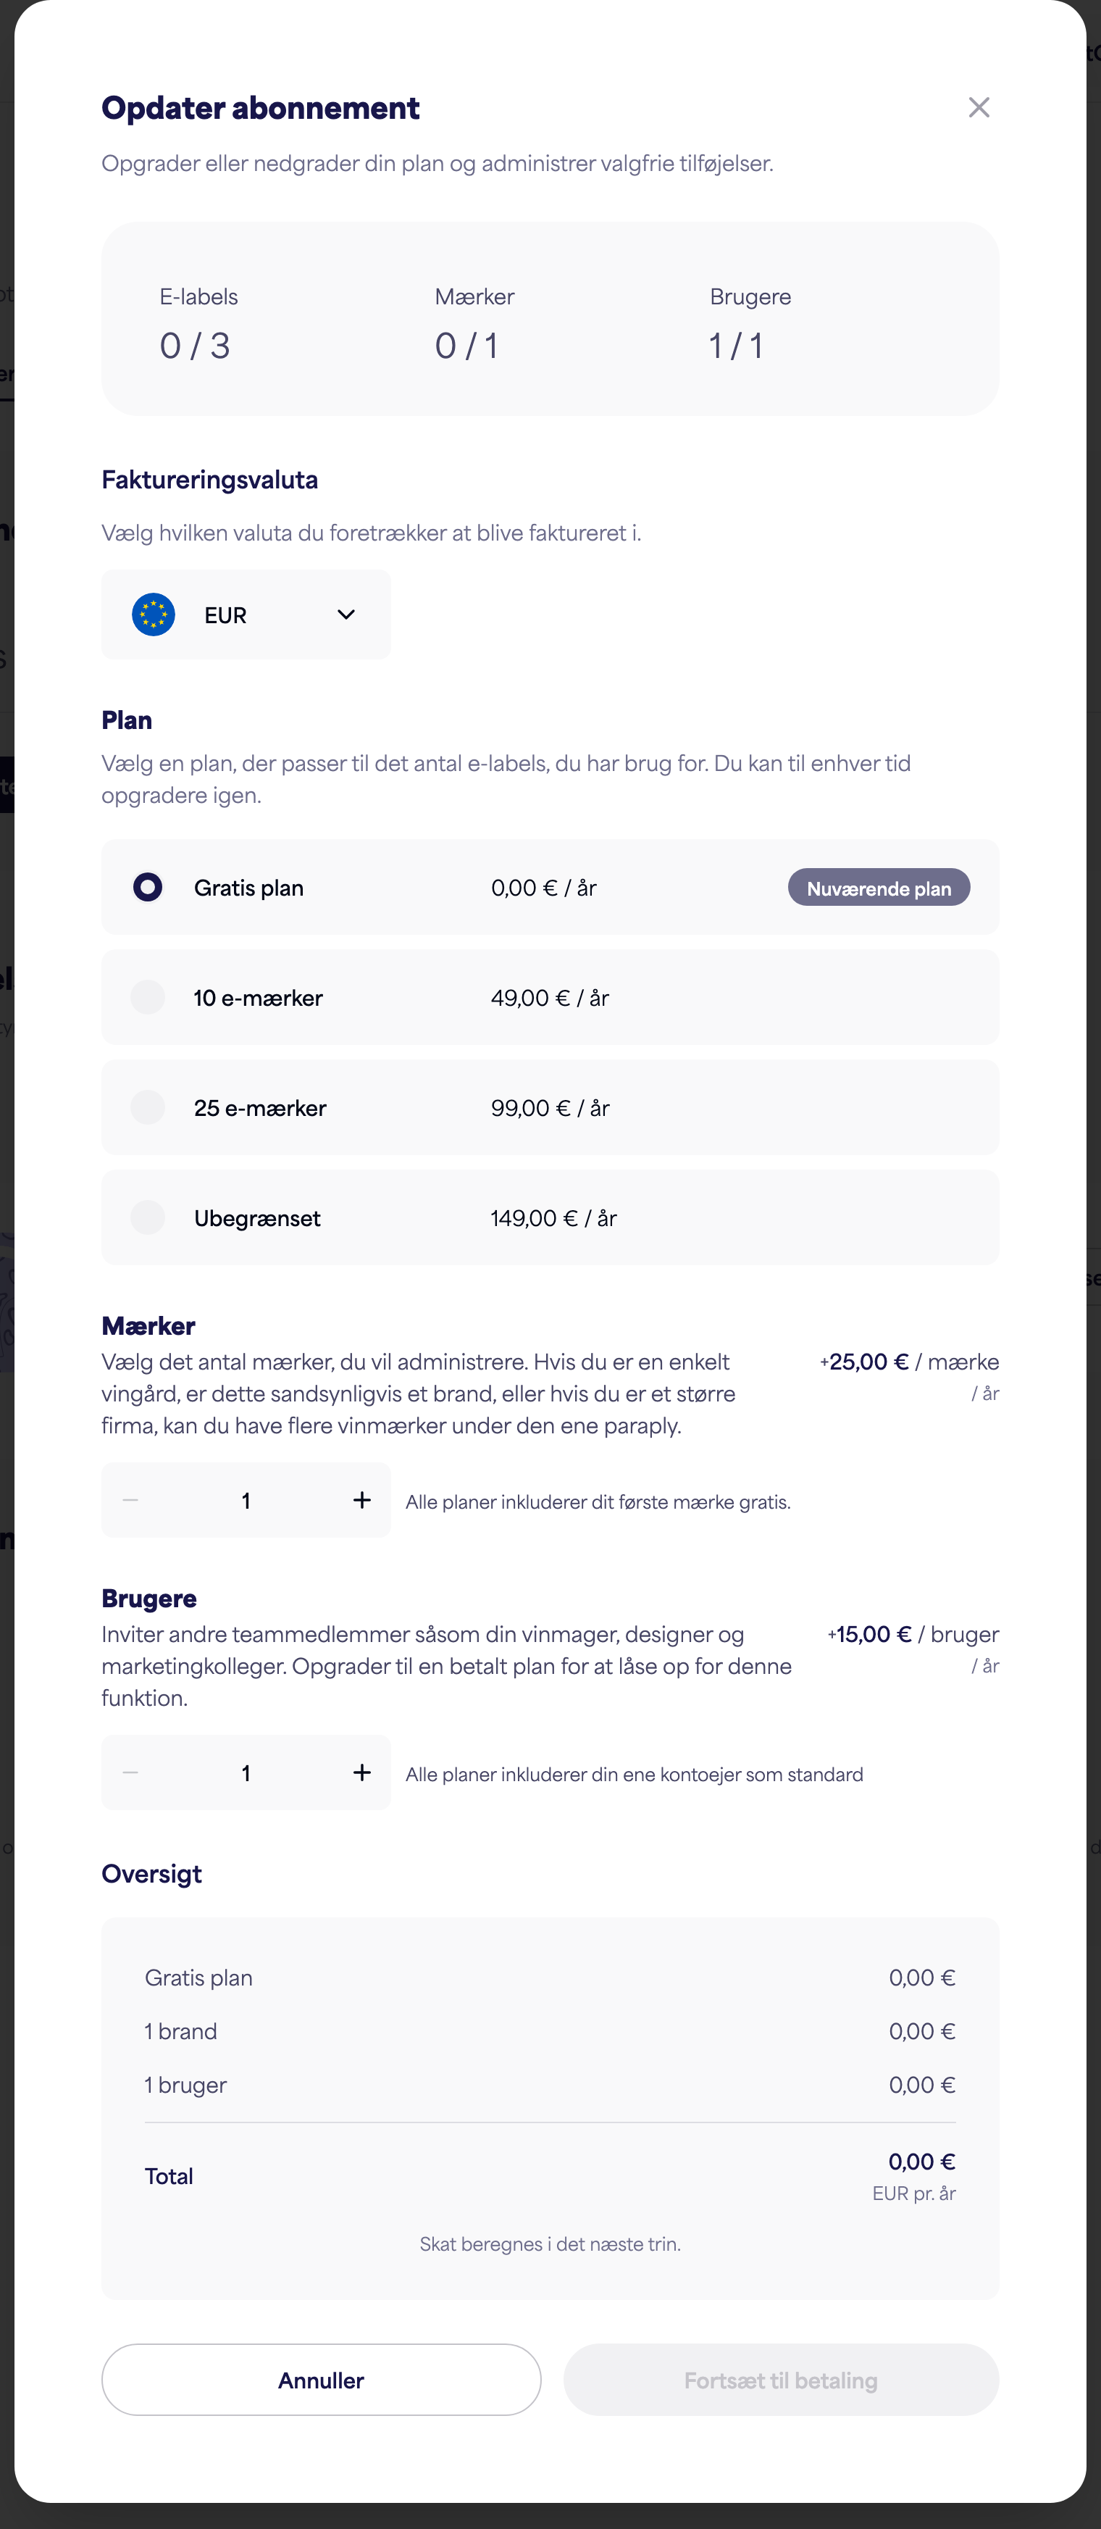The image size is (1101, 2529).
Task: Click the E-labels 0 / 3 usage counter
Action: (x=198, y=325)
